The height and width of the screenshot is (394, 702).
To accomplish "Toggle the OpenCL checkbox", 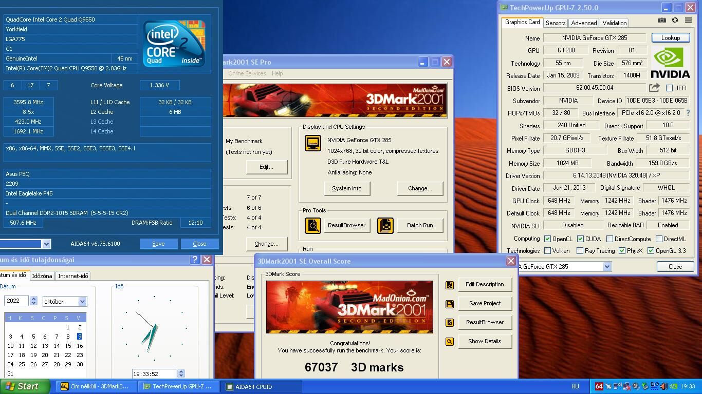I will [x=547, y=239].
